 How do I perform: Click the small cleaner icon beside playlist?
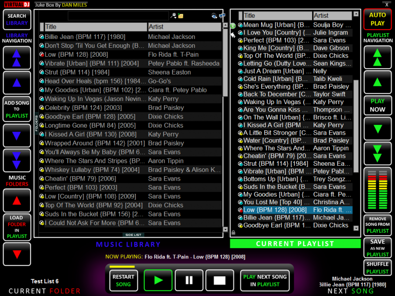[233, 35]
